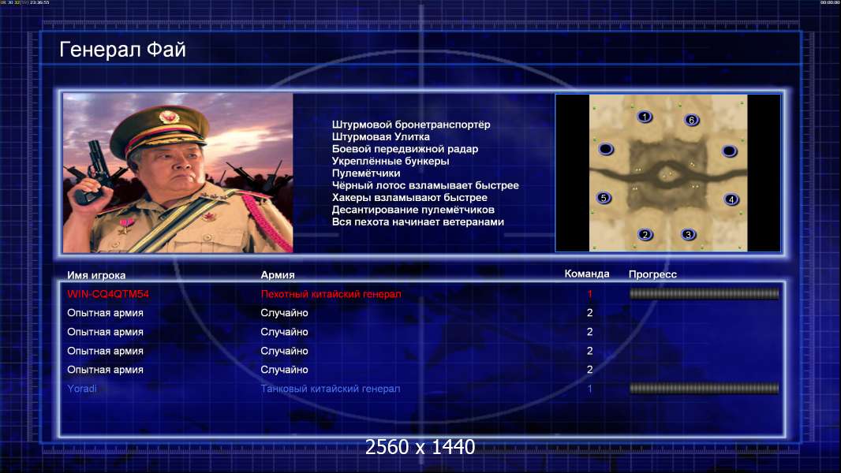The width and height of the screenshot is (841, 473).
Task: Click 'Танковый китайский генерал' army entry
Action: (331, 389)
